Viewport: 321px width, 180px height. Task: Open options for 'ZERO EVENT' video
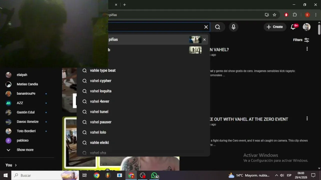coord(307,118)
